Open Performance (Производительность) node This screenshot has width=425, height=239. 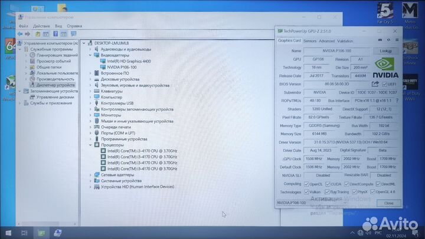tap(55, 79)
